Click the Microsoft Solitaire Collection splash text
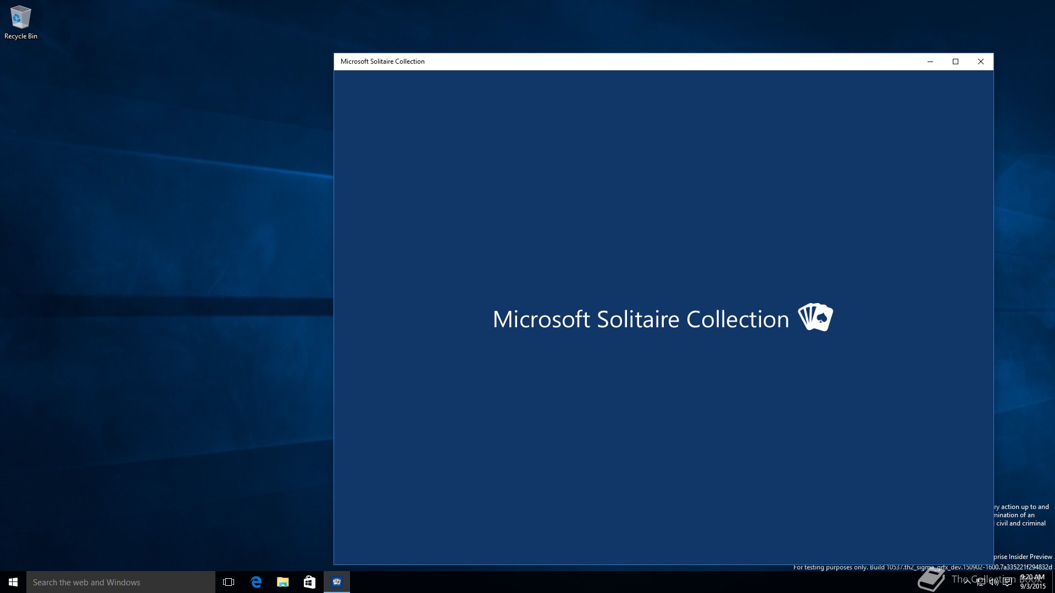This screenshot has height=593, width=1055. pyautogui.click(x=641, y=320)
